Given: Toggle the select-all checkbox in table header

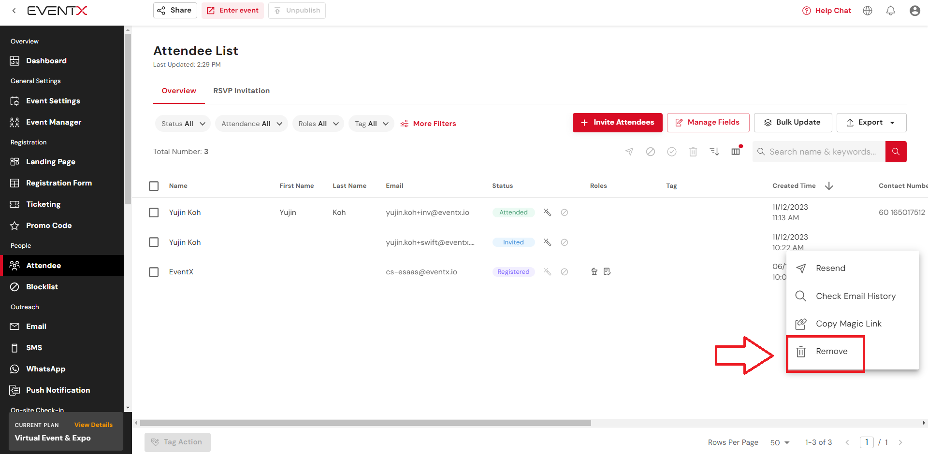Looking at the screenshot, I should [154, 186].
